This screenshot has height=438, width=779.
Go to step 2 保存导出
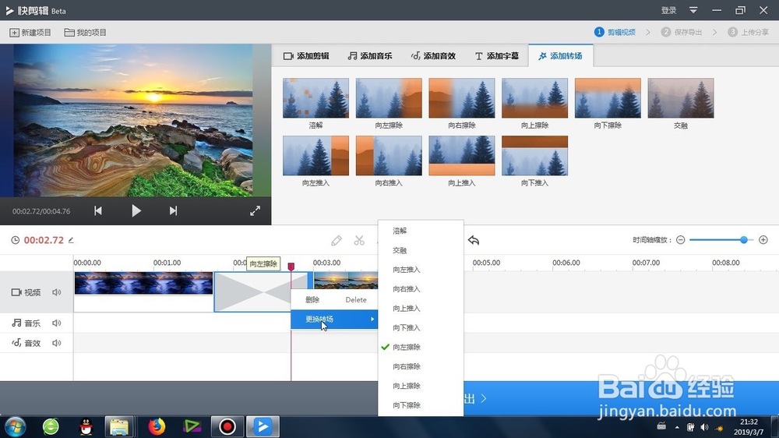[682, 32]
